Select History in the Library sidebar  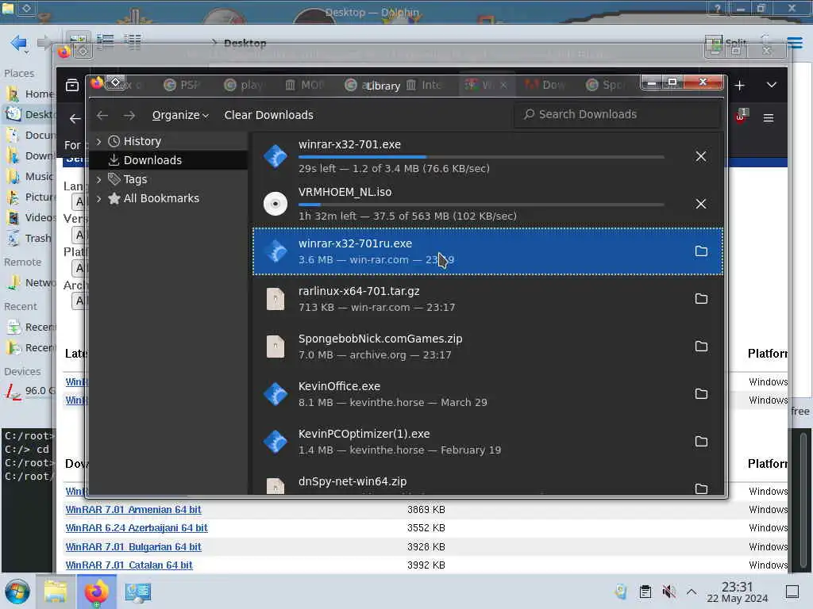142,141
